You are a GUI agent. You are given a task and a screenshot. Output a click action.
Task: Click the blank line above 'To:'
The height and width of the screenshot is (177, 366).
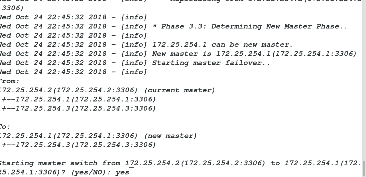(x=182, y=118)
